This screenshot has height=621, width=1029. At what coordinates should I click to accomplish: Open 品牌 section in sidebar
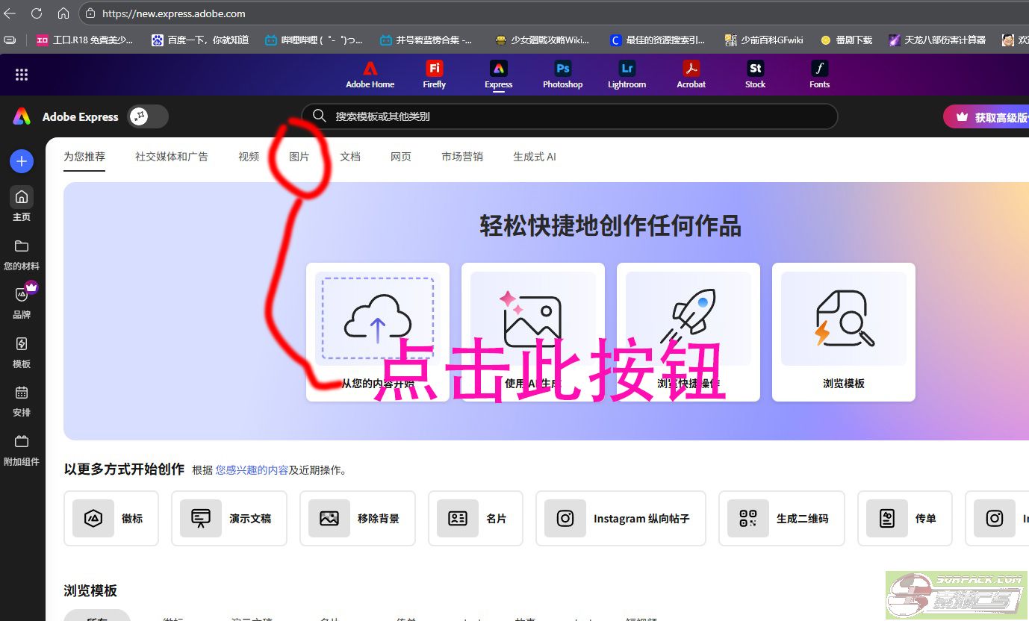click(x=22, y=303)
